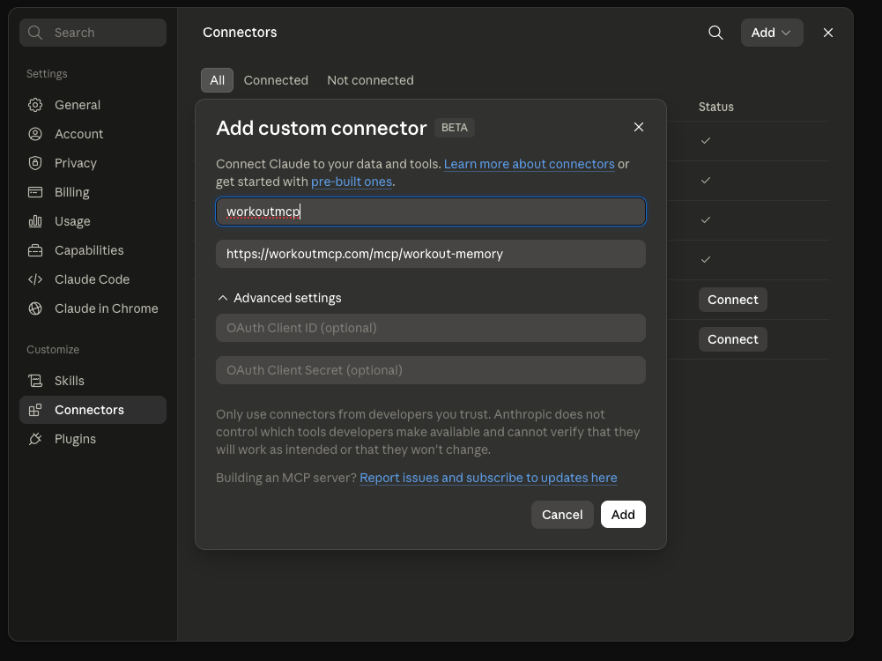Close the Add custom connector dialog
This screenshot has width=882, height=661.
click(x=639, y=127)
